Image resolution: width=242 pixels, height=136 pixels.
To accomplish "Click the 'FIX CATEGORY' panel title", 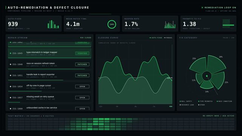I will tap(188, 38).
